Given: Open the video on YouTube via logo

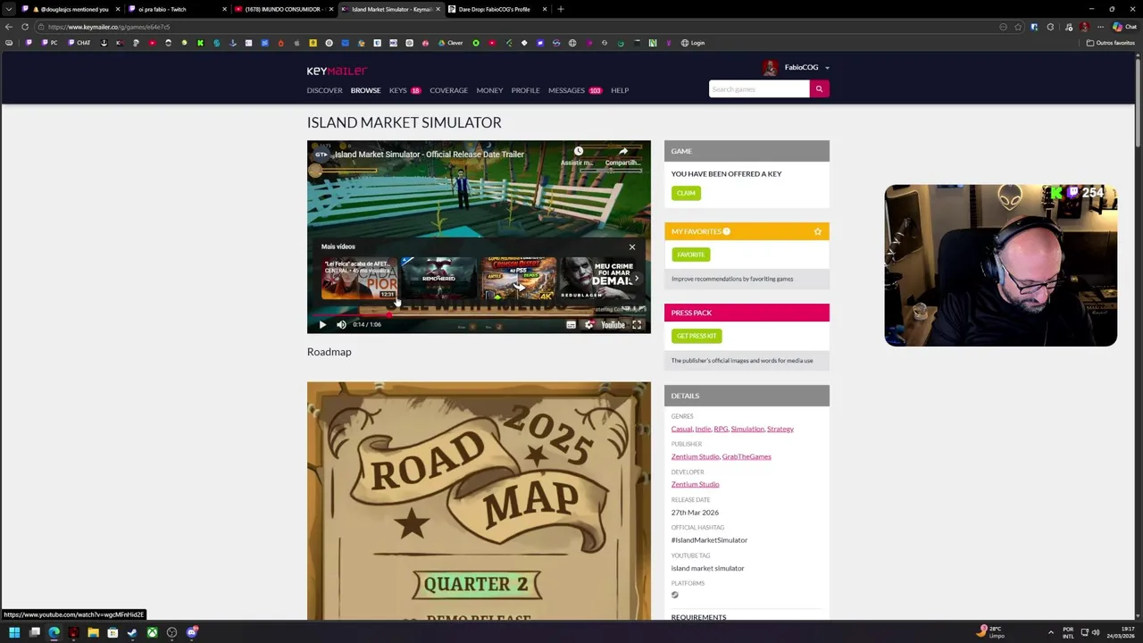Looking at the screenshot, I should point(613,325).
